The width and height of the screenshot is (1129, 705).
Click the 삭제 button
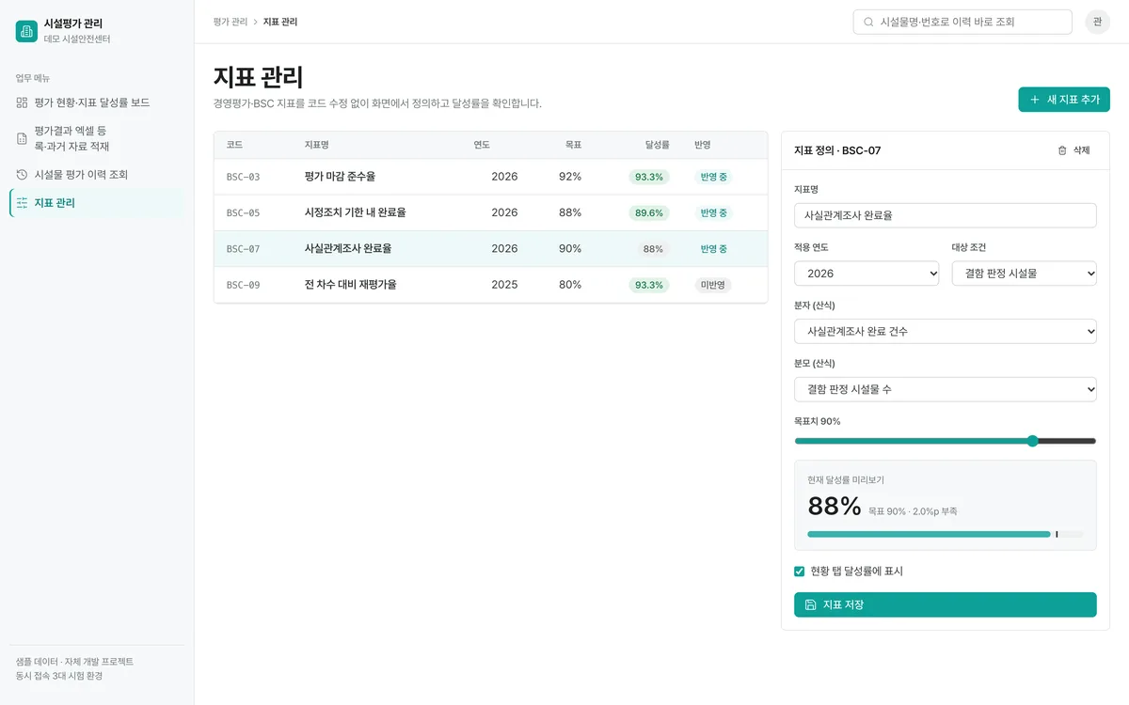(x=1073, y=150)
